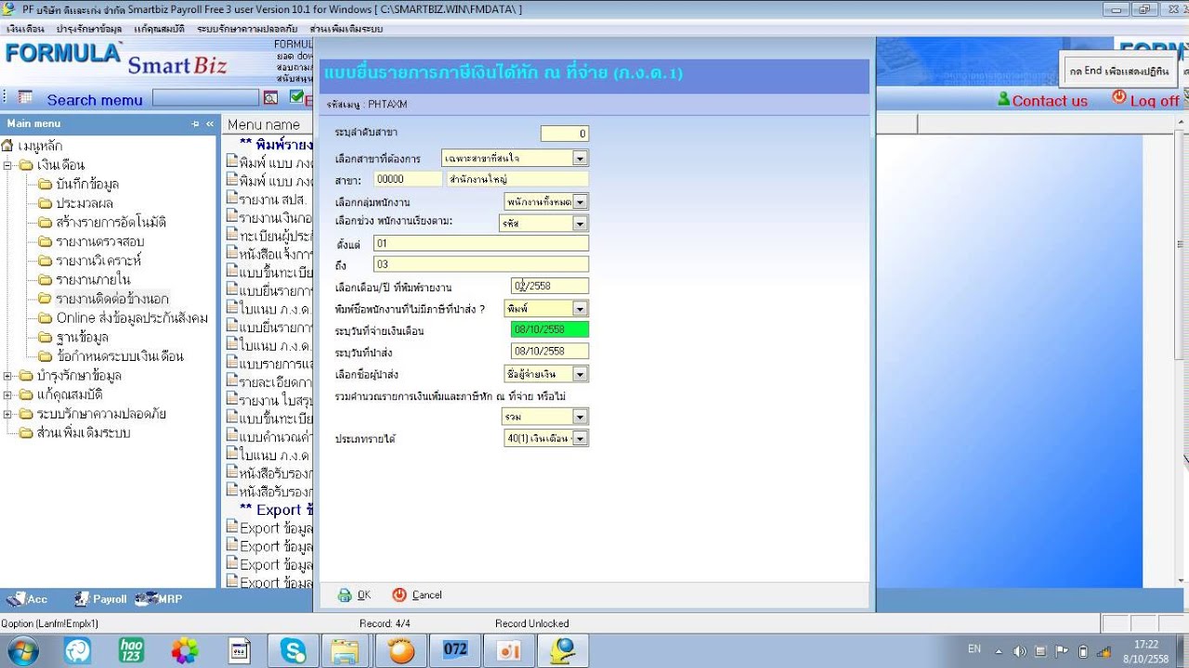This screenshot has width=1189, height=668.
Task: Click the calendar grid icon beside Search memu
Action: pos(25,97)
